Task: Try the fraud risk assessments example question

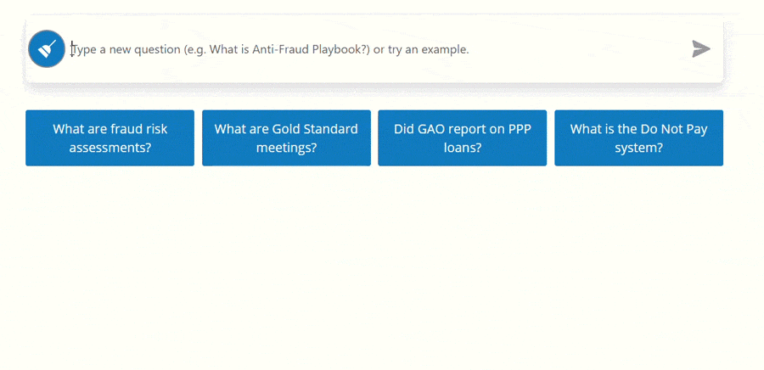Action: tap(110, 137)
